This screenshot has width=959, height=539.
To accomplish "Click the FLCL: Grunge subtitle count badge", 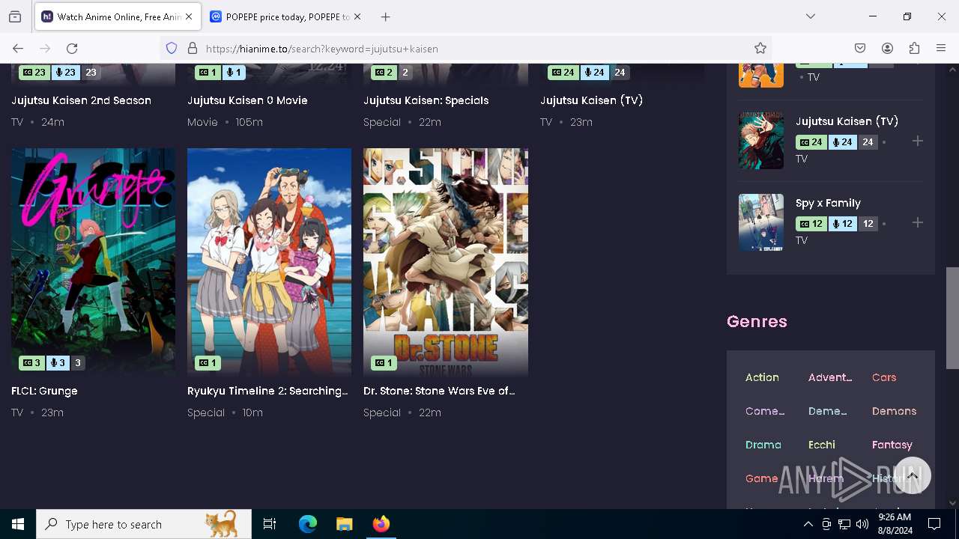I will (31, 363).
